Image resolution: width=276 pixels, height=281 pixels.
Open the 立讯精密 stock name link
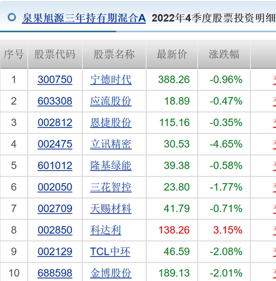pos(111,144)
